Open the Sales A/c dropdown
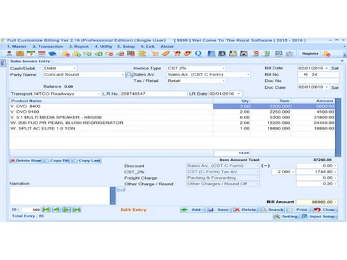The width and height of the screenshot is (347, 260). [248, 75]
